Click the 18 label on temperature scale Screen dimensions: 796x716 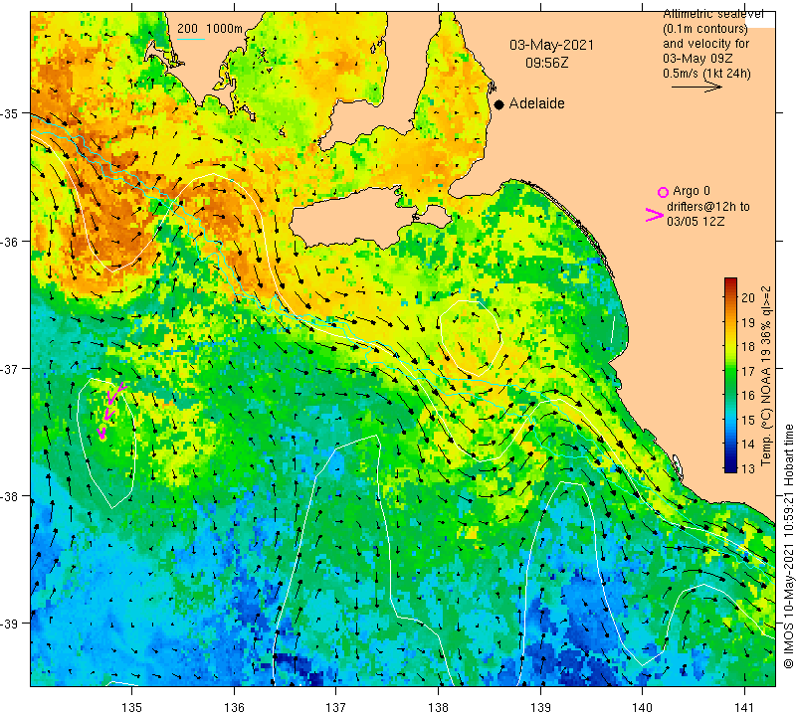pyautogui.click(x=748, y=347)
